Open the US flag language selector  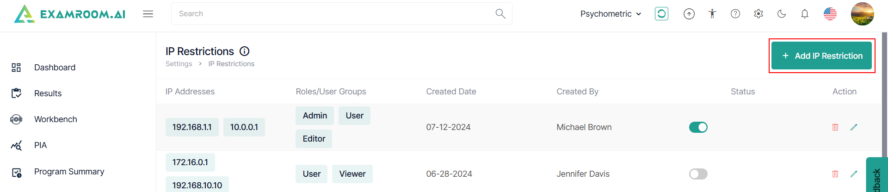[x=830, y=14]
